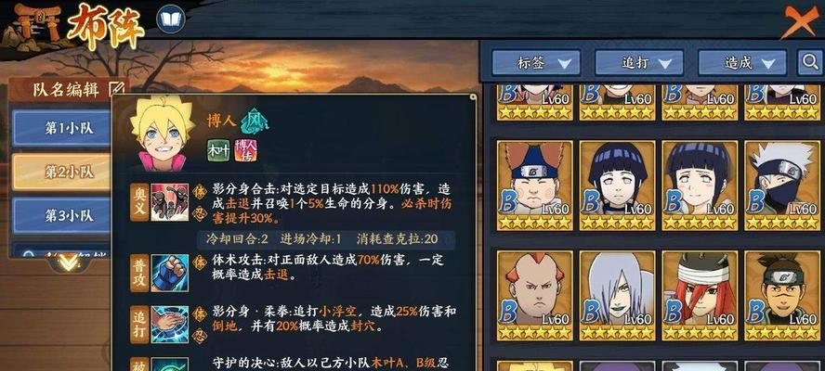The image size is (825, 371).
Task: Tap the 普攻 fist skill icon
Action: pyautogui.click(x=169, y=274)
